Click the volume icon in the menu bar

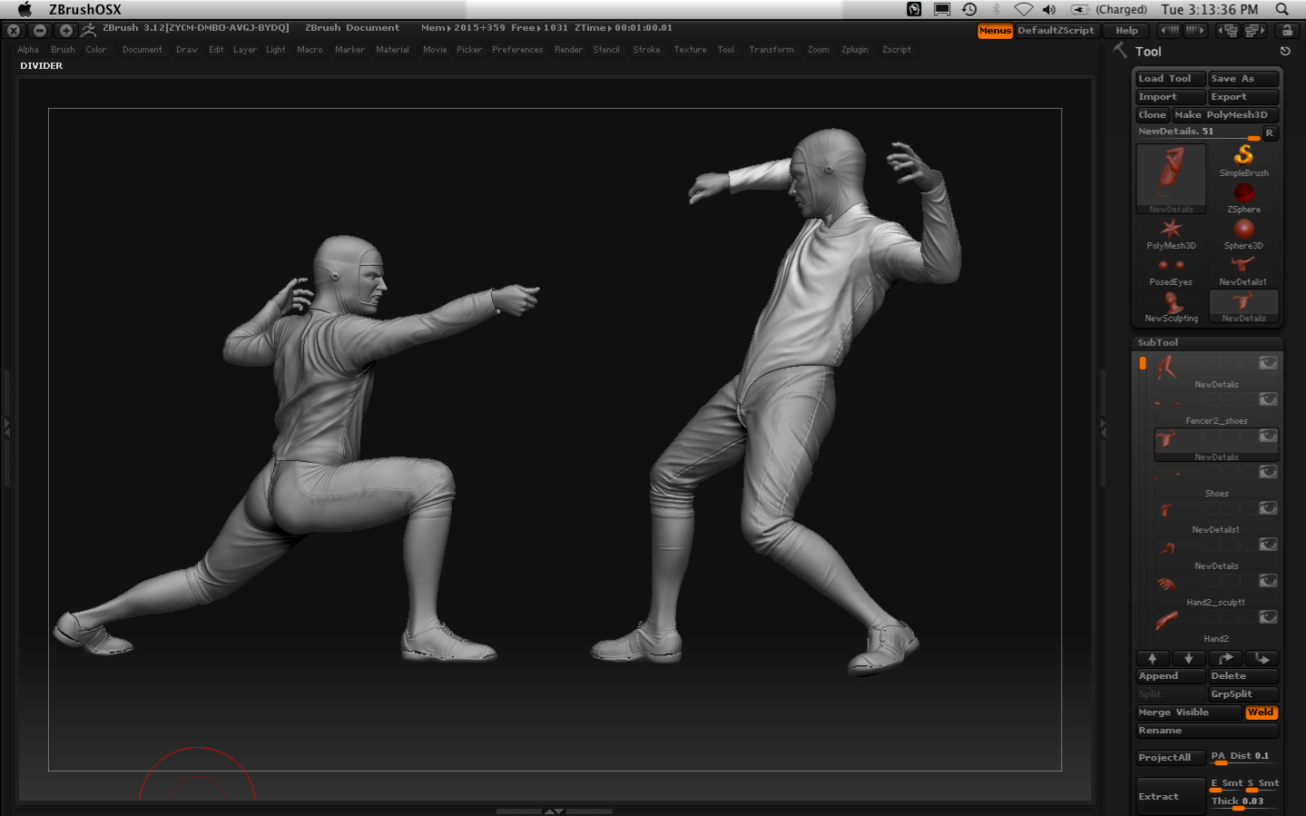[1049, 9]
